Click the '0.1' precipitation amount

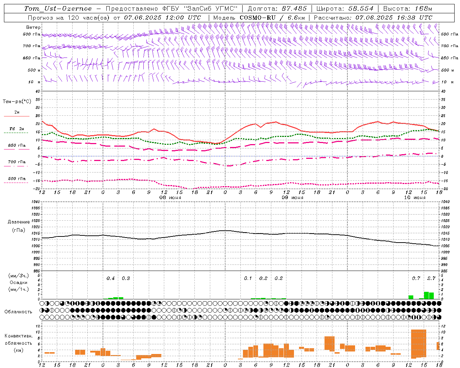click(x=248, y=278)
